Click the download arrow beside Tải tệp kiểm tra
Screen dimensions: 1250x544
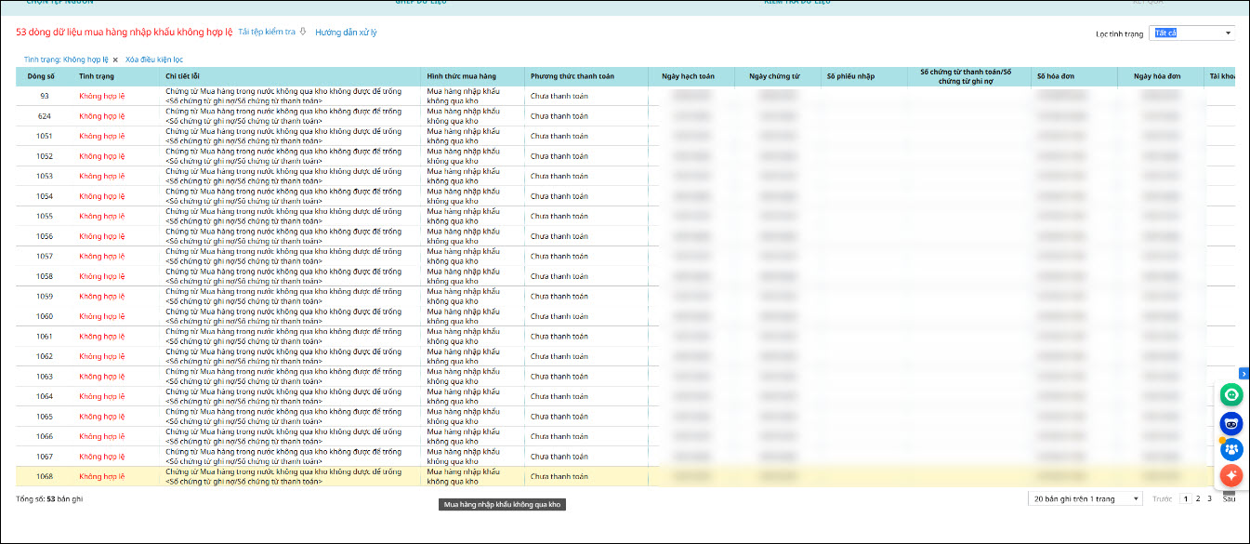coord(303,32)
